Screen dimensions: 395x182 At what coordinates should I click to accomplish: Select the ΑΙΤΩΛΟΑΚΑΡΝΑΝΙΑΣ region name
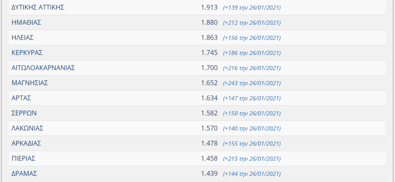coord(43,68)
